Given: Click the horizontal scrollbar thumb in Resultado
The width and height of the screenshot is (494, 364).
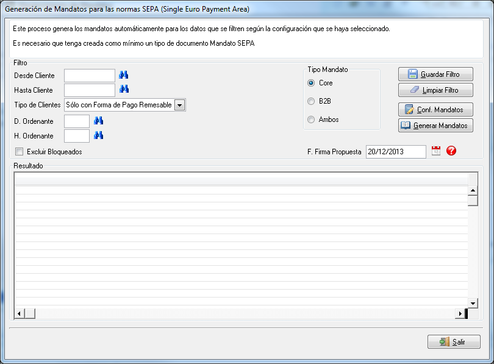Looking at the screenshot, I should 30,313.
